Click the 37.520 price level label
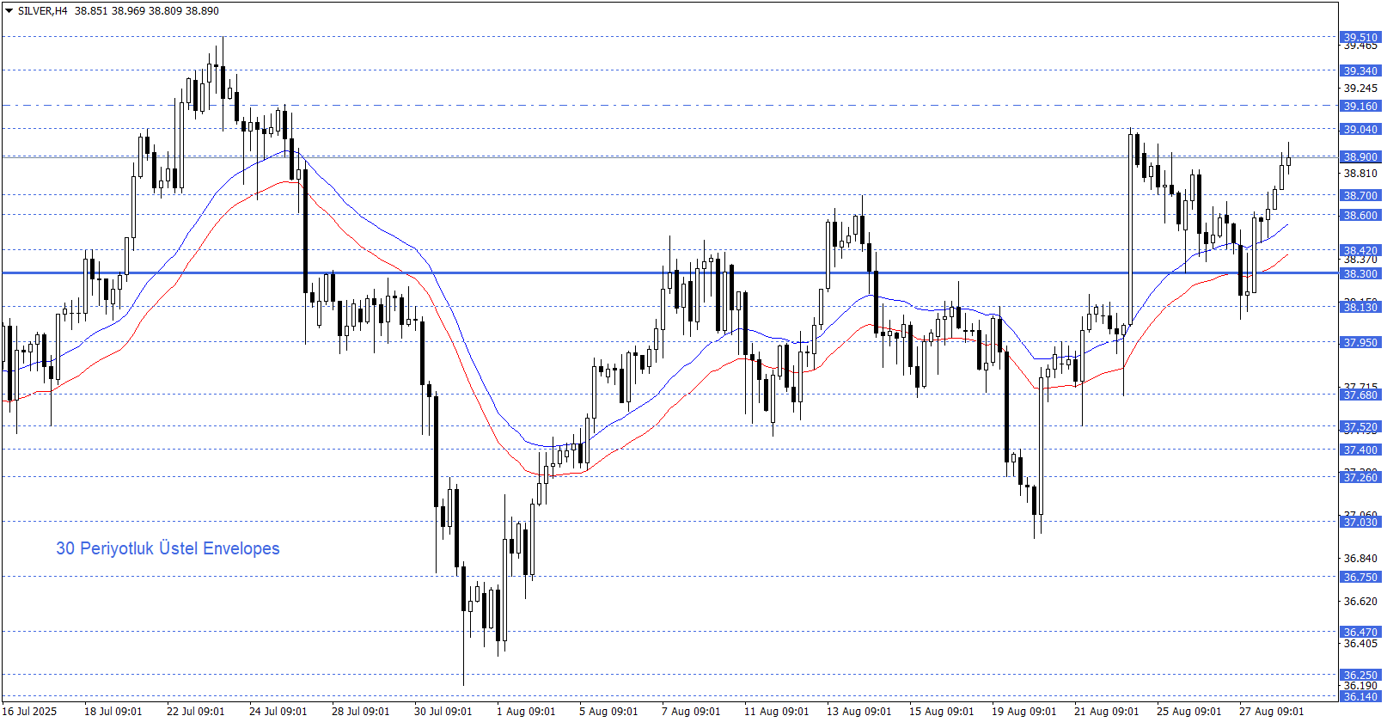1387x722 pixels. 1360,426
